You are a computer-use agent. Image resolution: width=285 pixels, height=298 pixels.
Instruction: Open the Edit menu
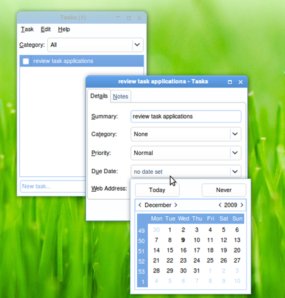coord(45,29)
